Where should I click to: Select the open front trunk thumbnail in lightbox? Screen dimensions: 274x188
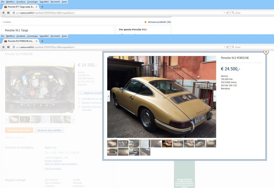coord(112,152)
